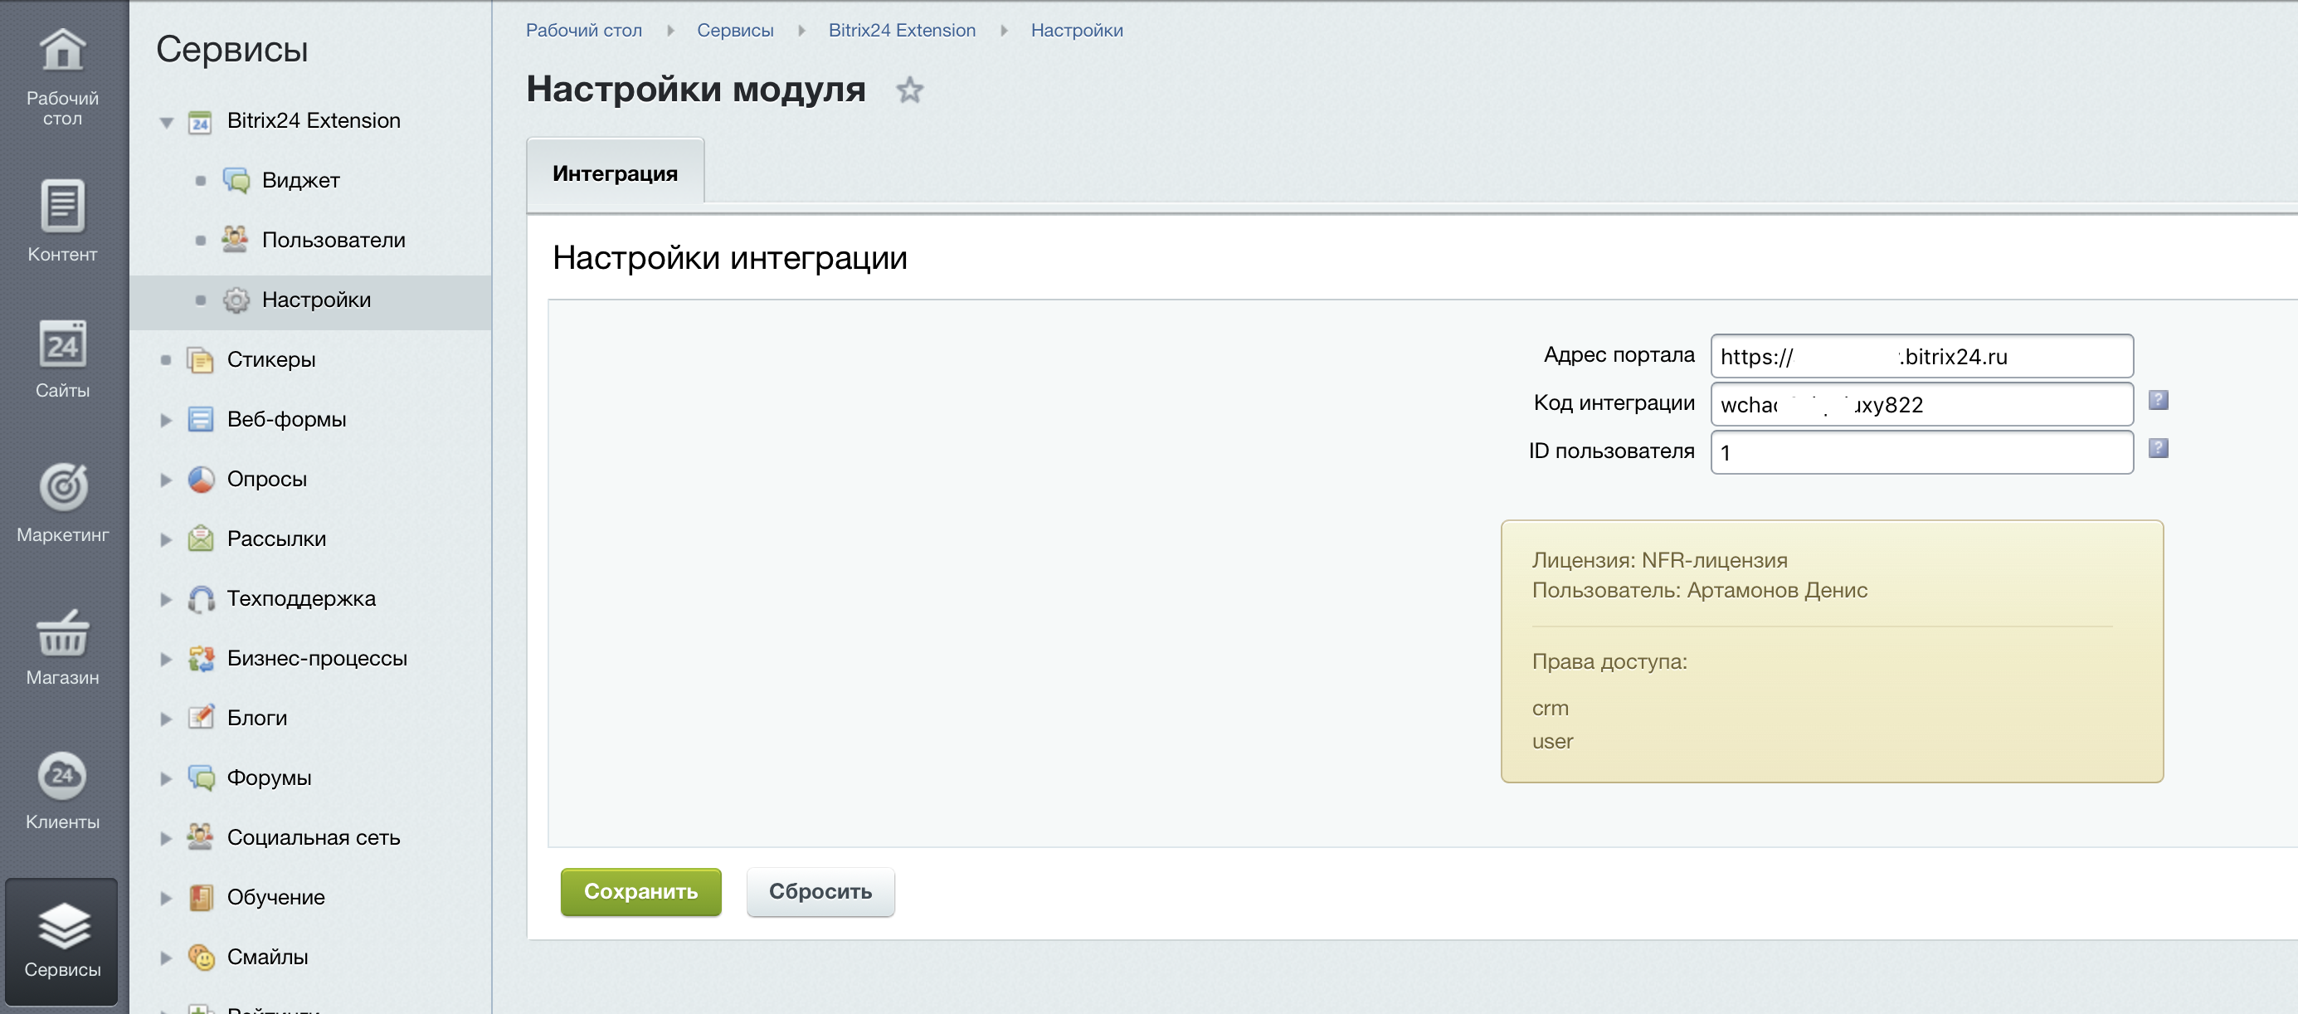Add page to favorites with star icon
2298x1014 pixels.
coord(909,90)
